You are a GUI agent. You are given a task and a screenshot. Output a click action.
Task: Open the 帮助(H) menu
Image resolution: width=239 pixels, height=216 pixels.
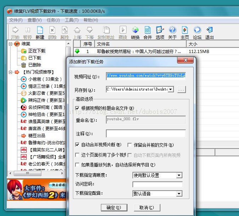click(x=91, y=20)
